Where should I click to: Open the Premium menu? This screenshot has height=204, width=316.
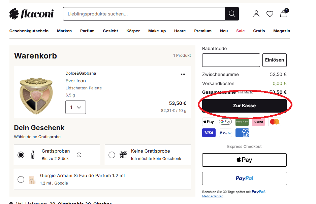(x=203, y=31)
